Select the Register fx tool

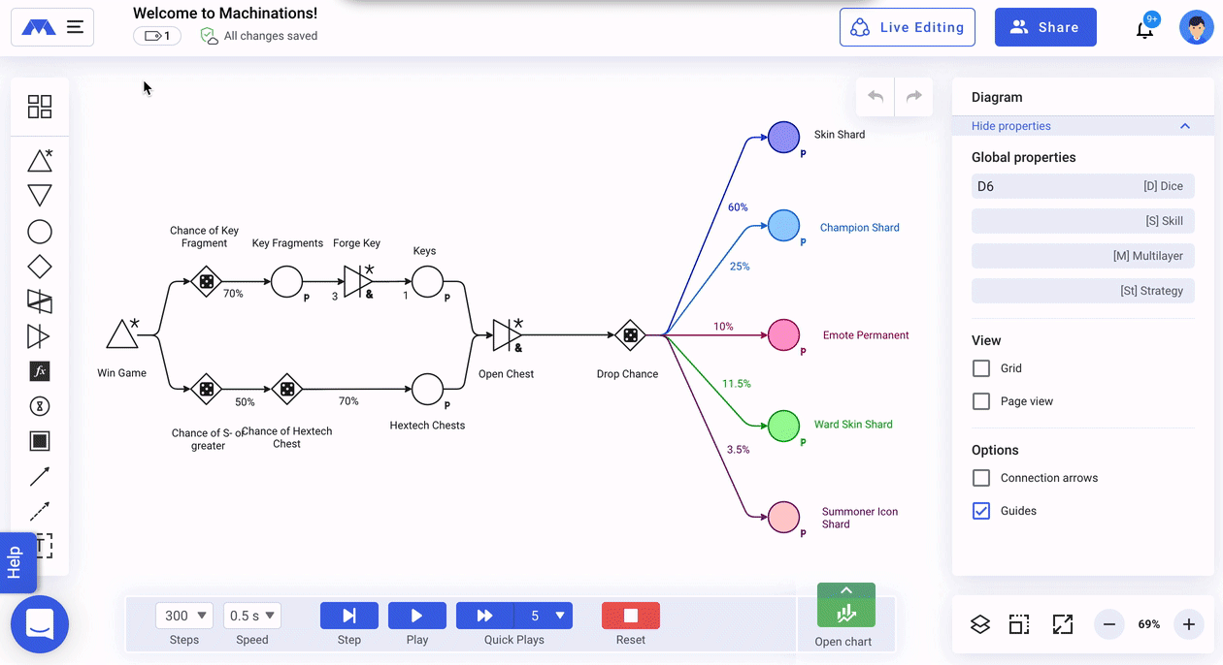coord(40,371)
